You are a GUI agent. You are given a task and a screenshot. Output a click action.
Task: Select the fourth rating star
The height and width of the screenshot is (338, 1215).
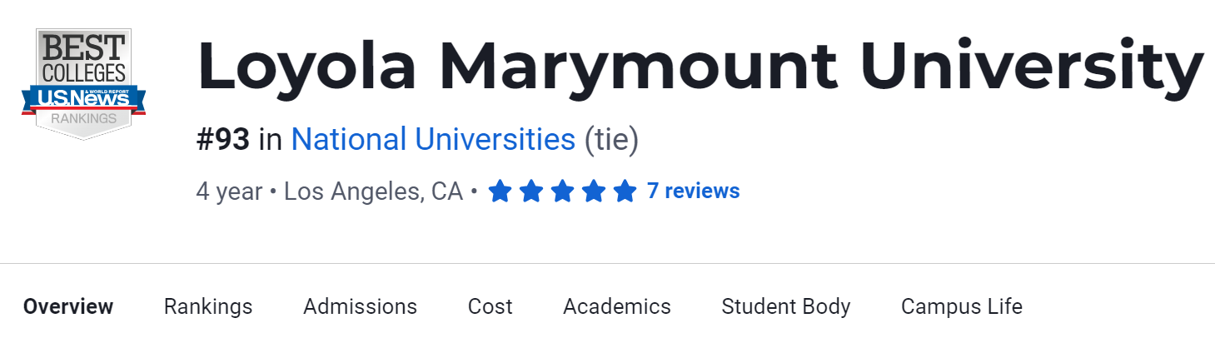[x=594, y=192]
